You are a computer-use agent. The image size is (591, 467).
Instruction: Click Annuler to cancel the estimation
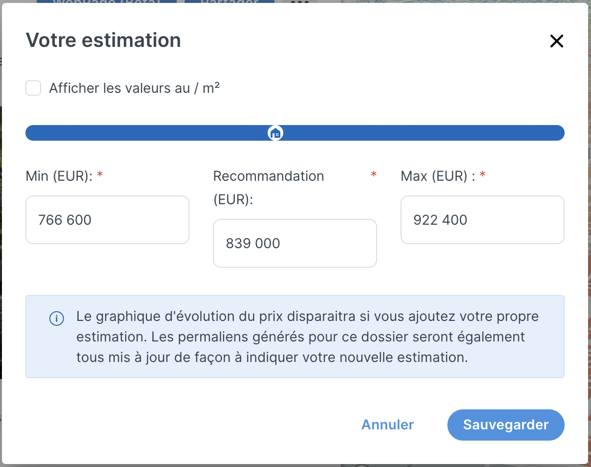click(388, 425)
